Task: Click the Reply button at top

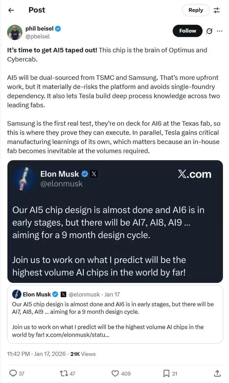Action: [196, 10]
